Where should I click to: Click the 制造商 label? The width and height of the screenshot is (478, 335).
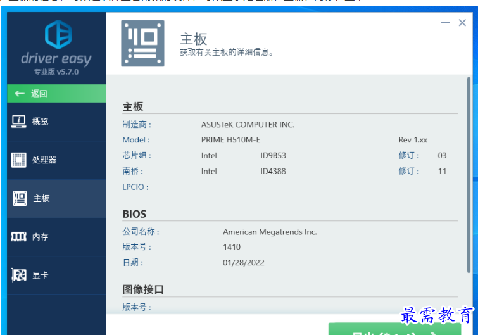(137, 125)
